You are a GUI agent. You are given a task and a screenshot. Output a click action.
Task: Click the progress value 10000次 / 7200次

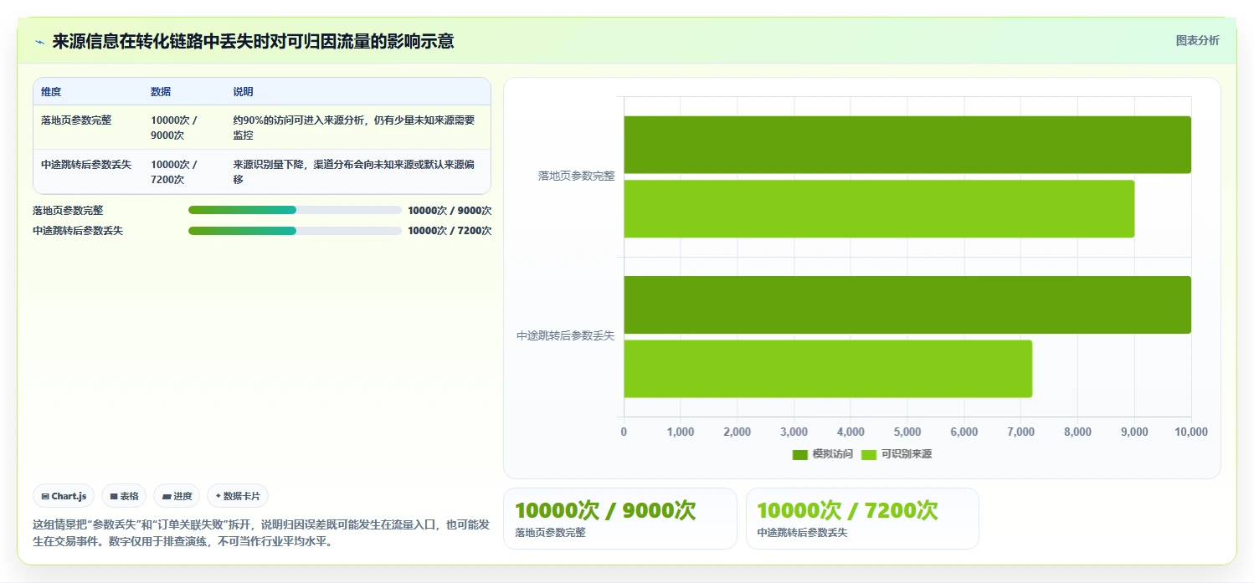click(x=450, y=231)
